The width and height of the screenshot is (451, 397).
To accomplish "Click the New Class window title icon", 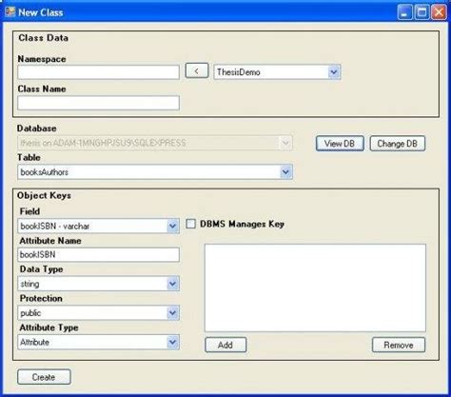I will (x=10, y=11).
